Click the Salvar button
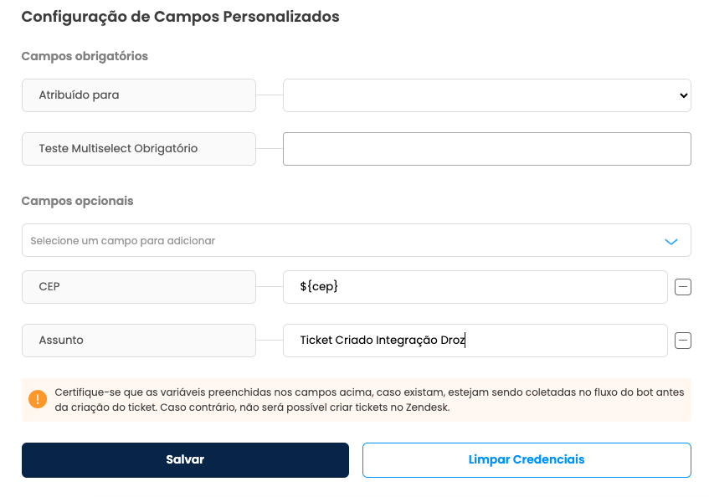The image size is (709, 497). pos(185,460)
